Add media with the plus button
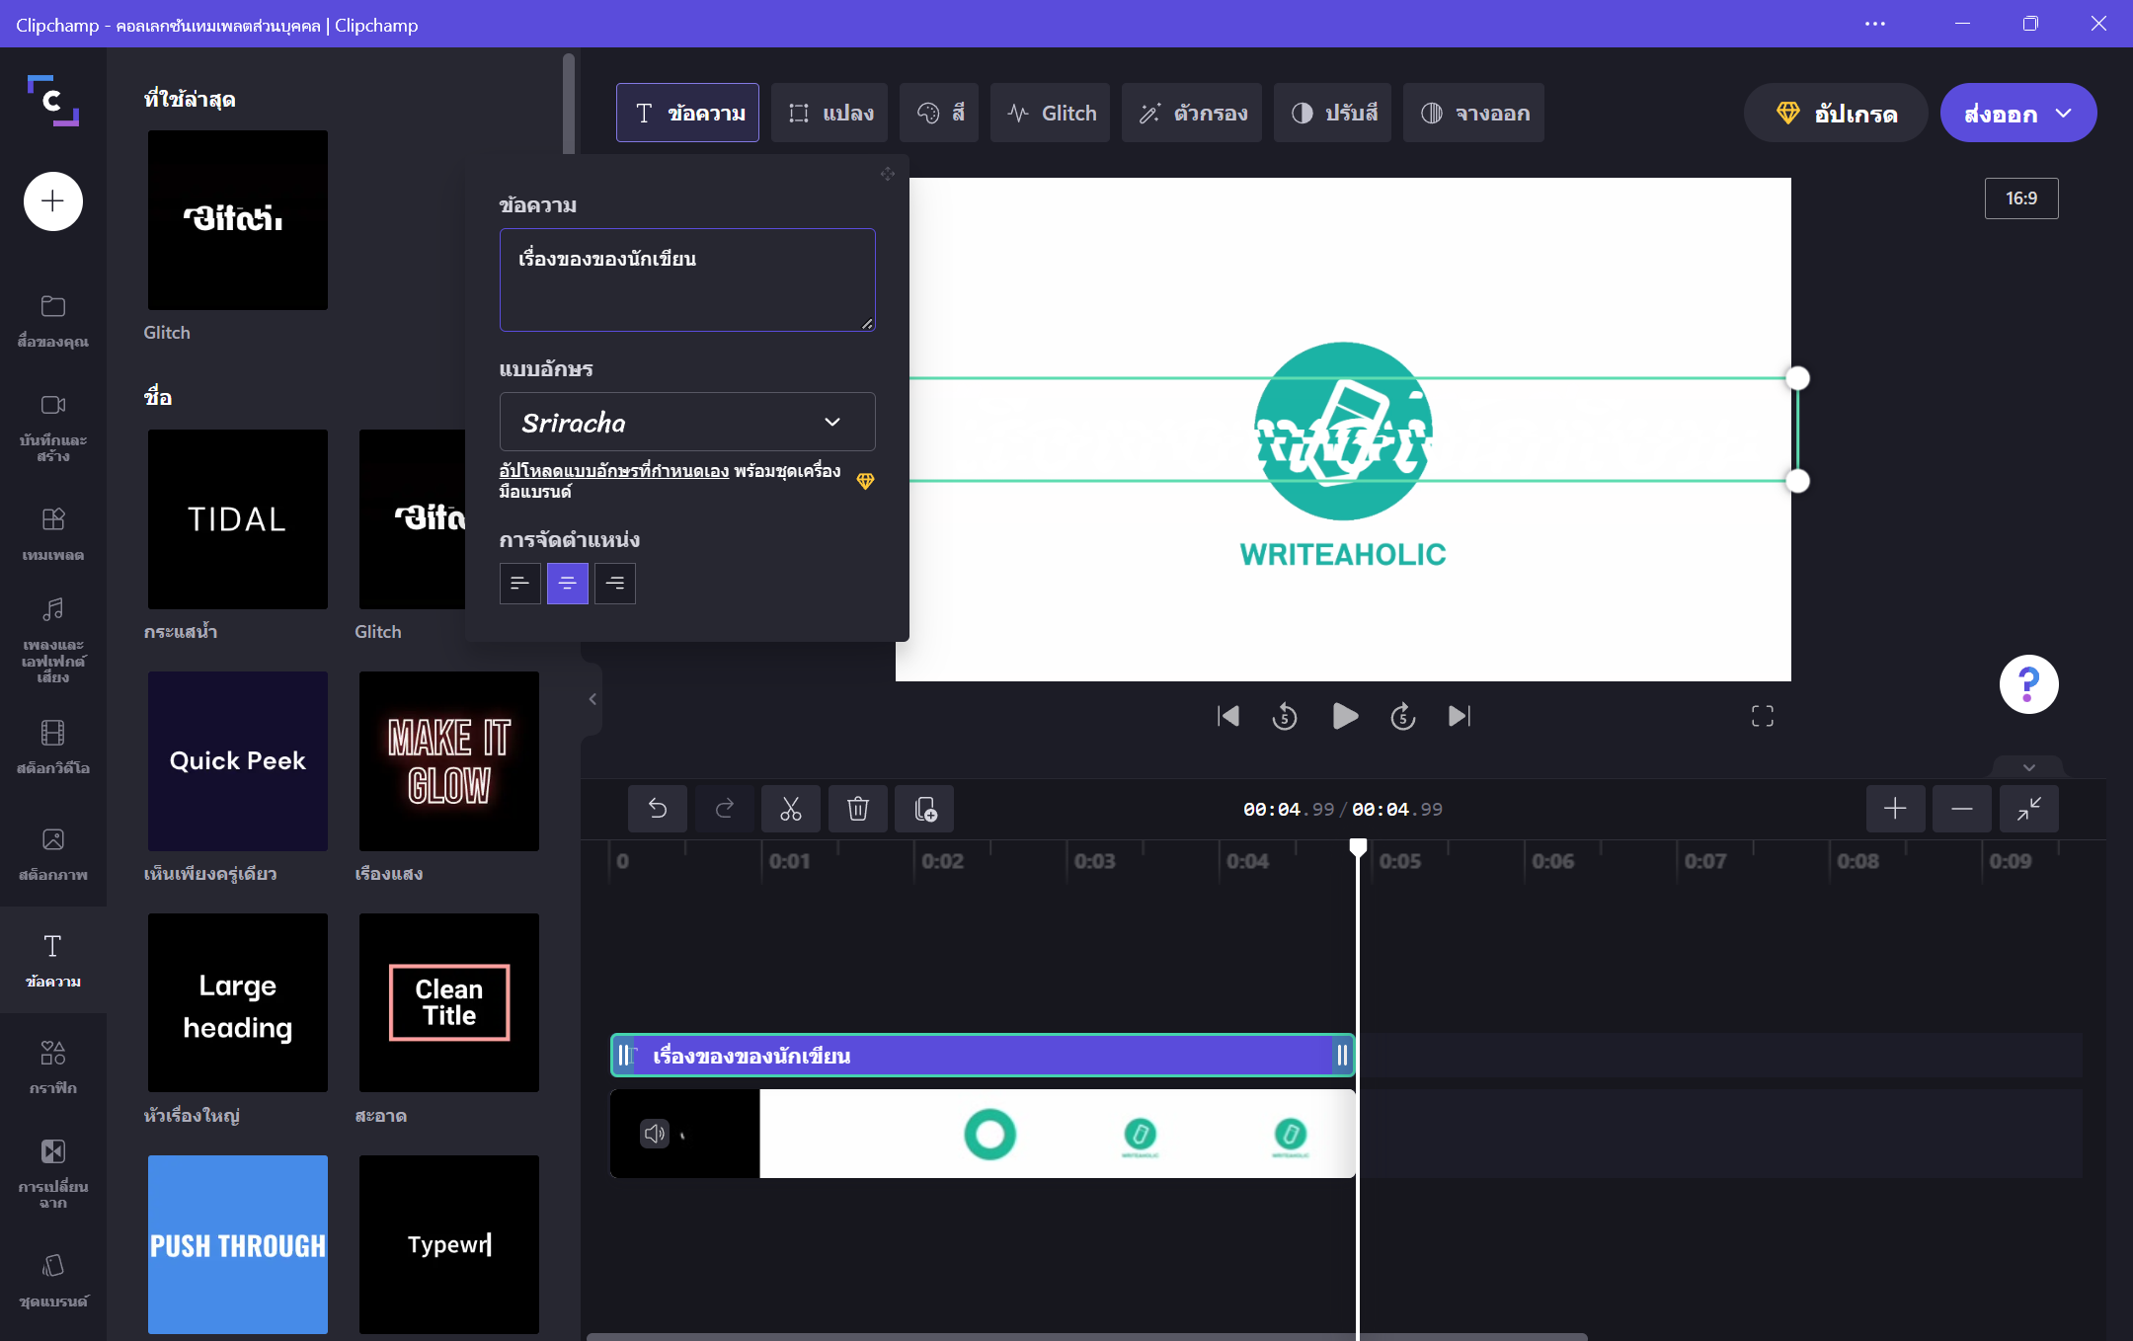The height and width of the screenshot is (1341, 2133). coord(52,201)
